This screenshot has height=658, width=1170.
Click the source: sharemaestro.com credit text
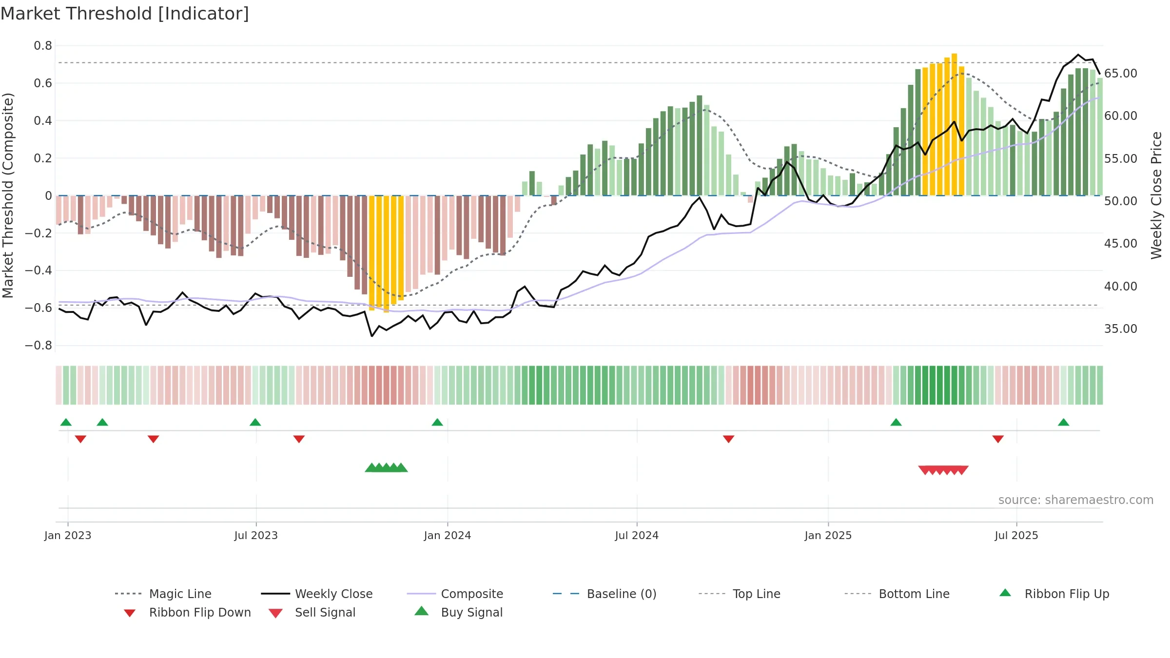[x=1076, y=500]
